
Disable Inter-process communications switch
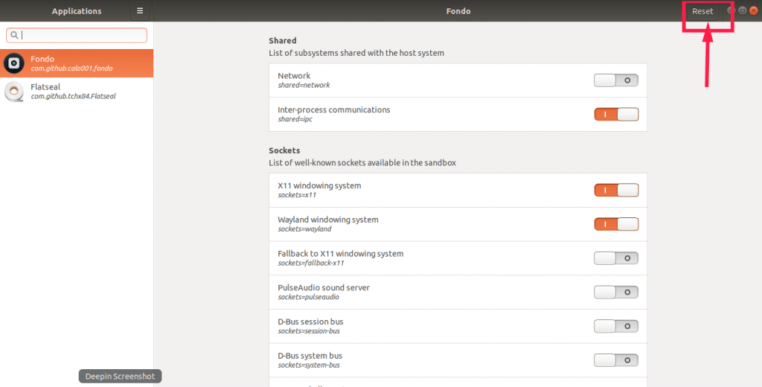click(x=615, y=115)
